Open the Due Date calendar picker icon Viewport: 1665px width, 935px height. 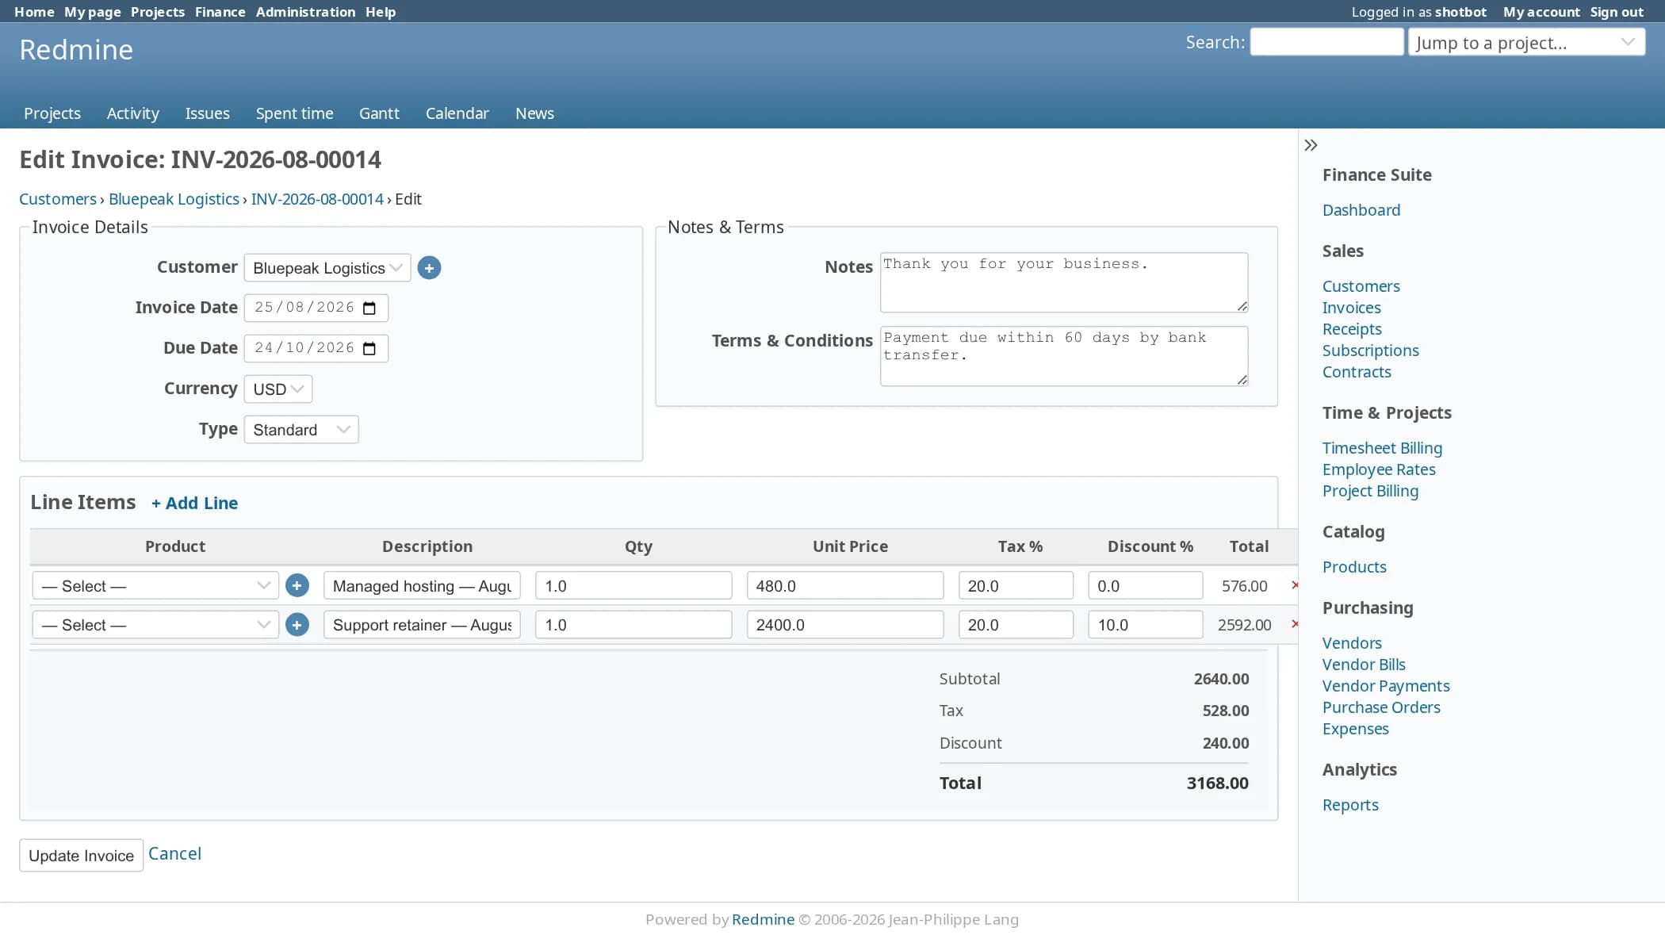[369, 348]
